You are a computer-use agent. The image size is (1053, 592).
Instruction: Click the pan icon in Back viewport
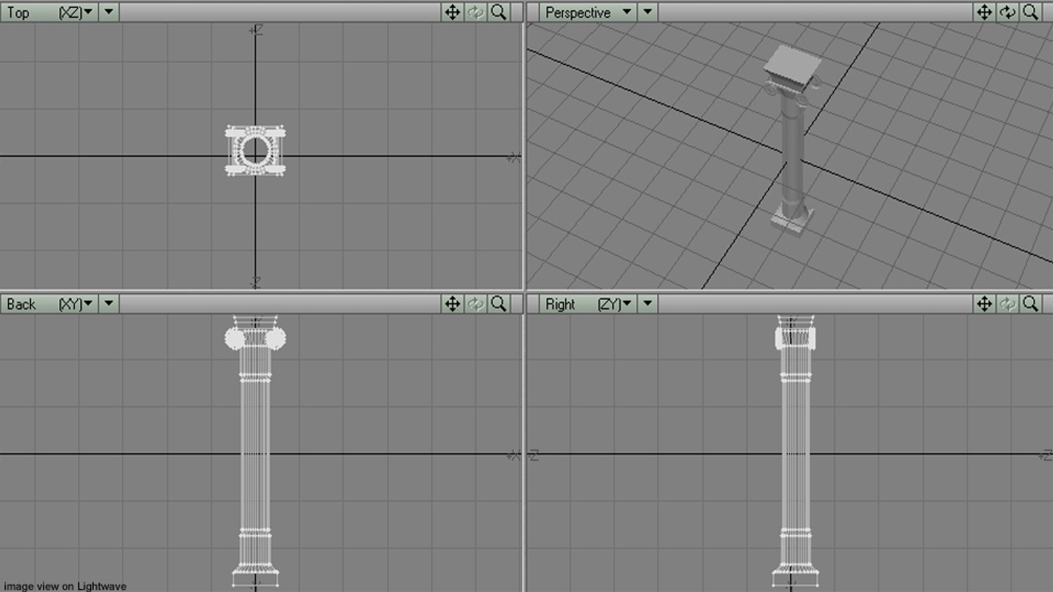(452, 304)
